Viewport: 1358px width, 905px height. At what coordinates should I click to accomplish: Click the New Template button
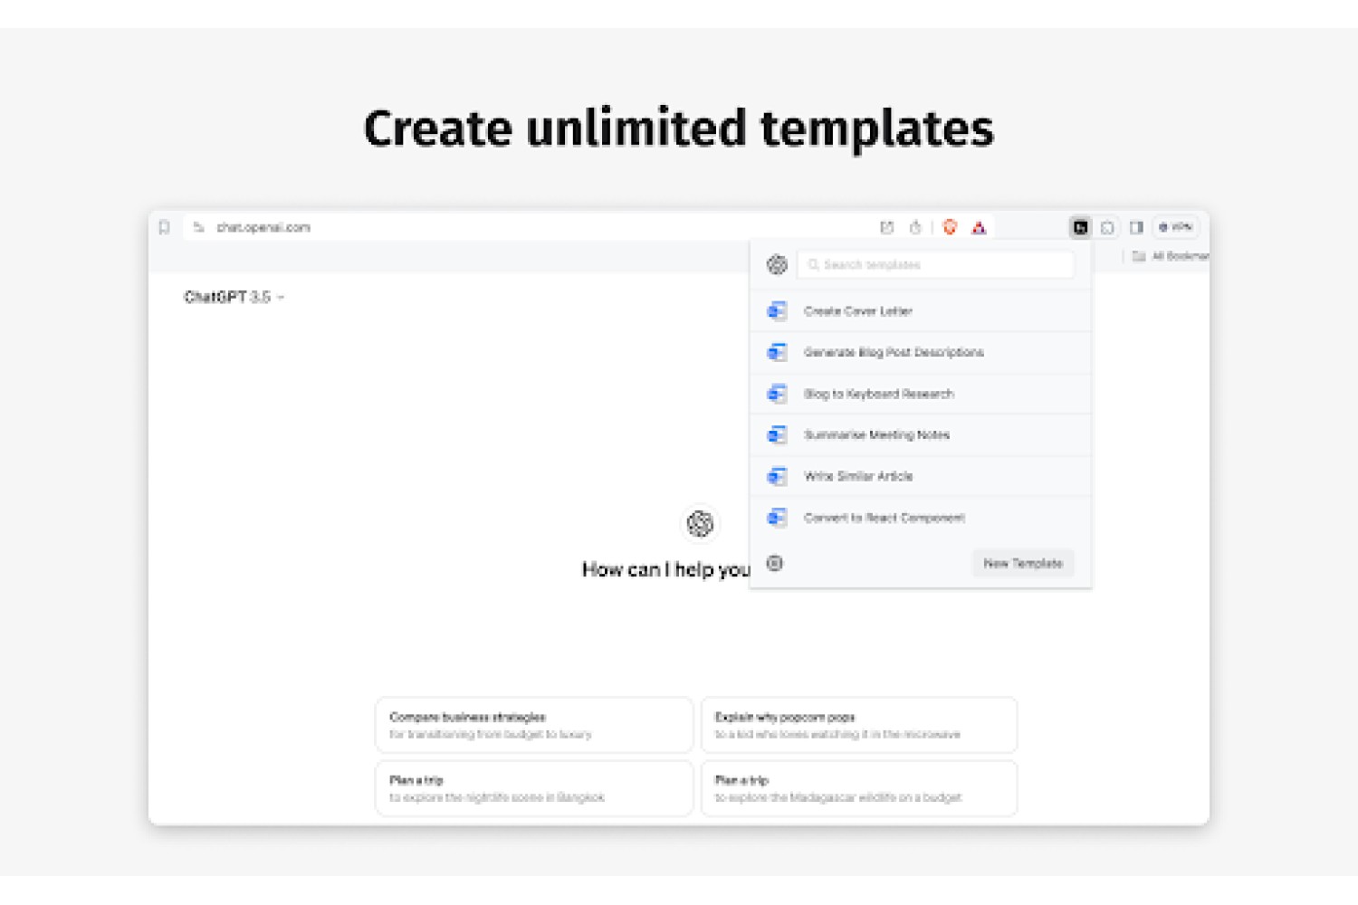1023,563
